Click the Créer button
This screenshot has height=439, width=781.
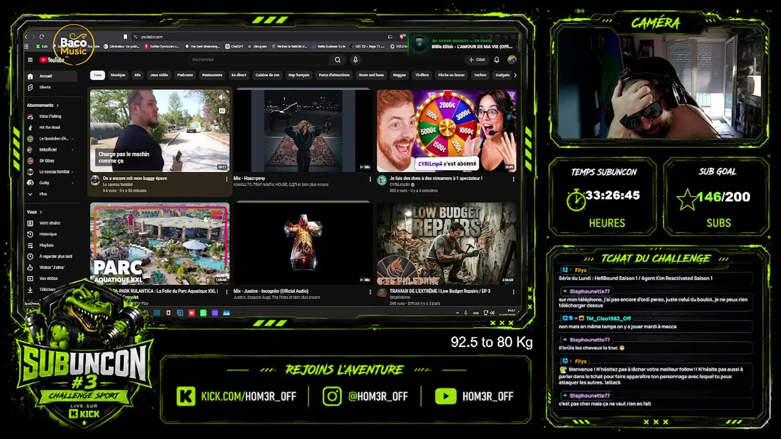(477, 60)
